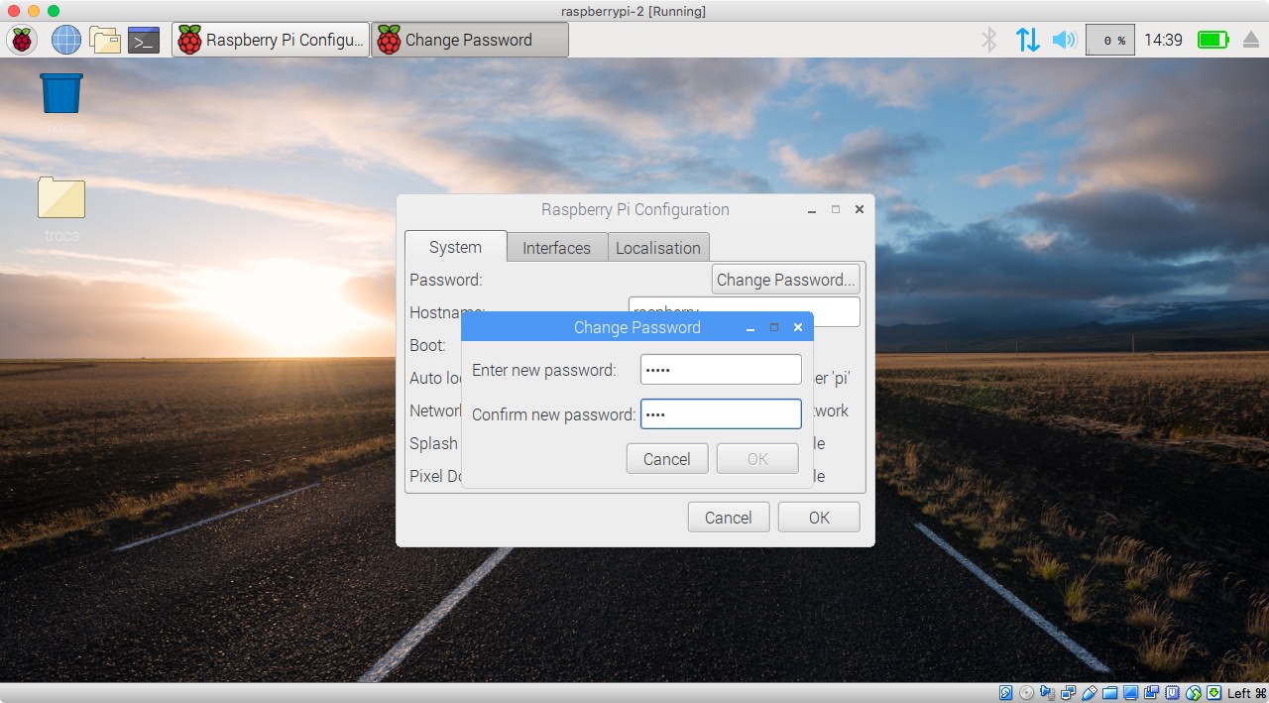Click the Enter new password: label
This screenshot has width=1269, height=703.
(544, 370)
